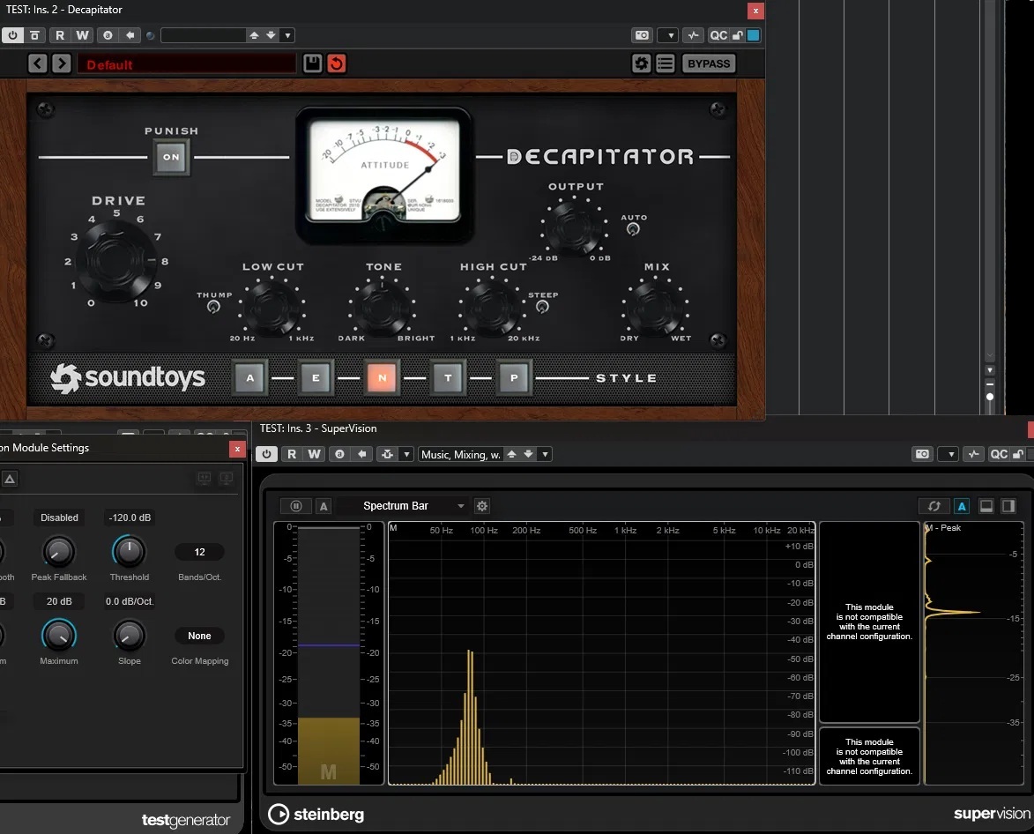Open Soundtoys menu list icon
Viewport: 1034px width, 834px height.
(666, 63)
